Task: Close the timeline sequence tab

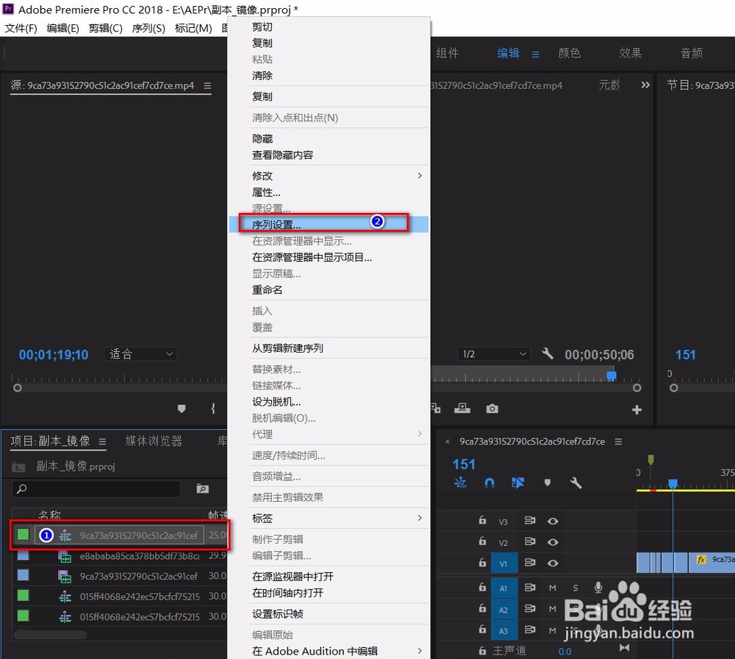Action: 447,442
